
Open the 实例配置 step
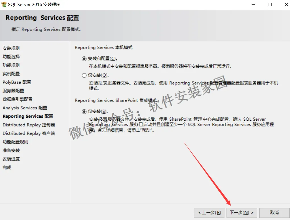click(x=11, y=74)
